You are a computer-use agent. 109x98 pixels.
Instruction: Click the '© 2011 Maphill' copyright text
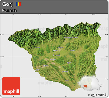[x=97, y=95]
